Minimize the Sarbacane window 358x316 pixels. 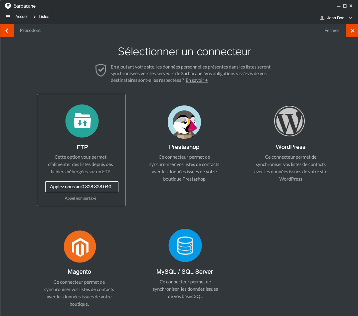[339, 6]
